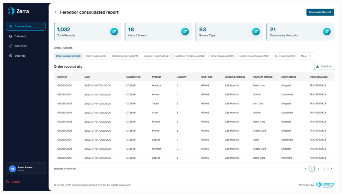
Task: Select the Collection day wise(11) tab
Action: coord(125,56)
